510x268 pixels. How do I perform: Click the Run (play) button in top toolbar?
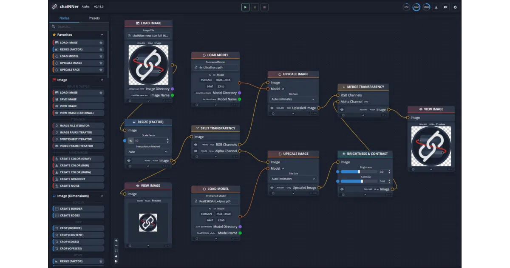[x=245, y=7]
